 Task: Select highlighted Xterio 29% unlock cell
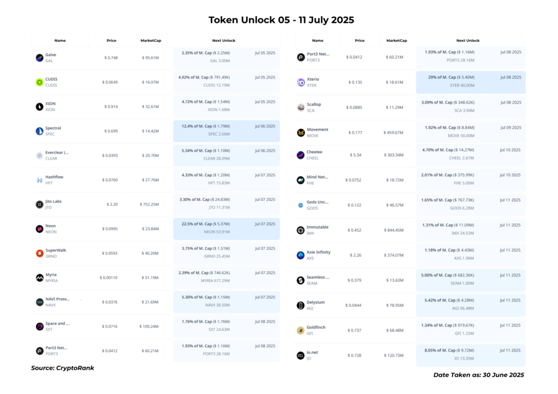(470, 82)
